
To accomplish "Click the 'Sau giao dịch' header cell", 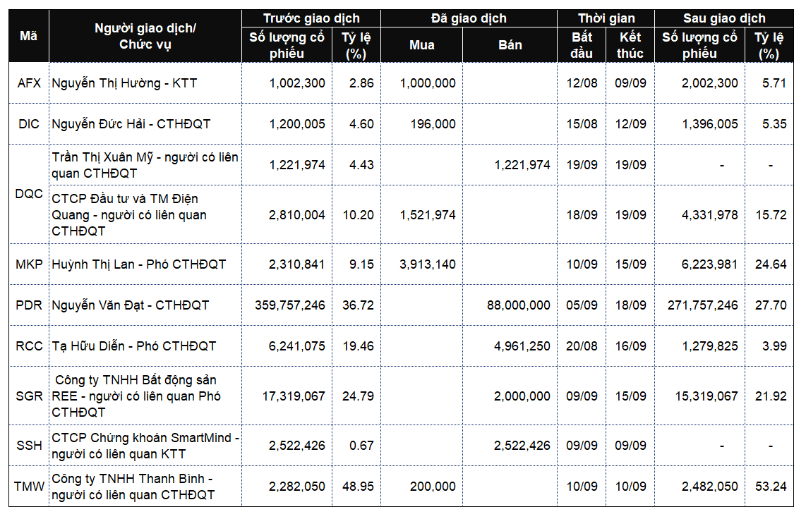I will (723, 18).
